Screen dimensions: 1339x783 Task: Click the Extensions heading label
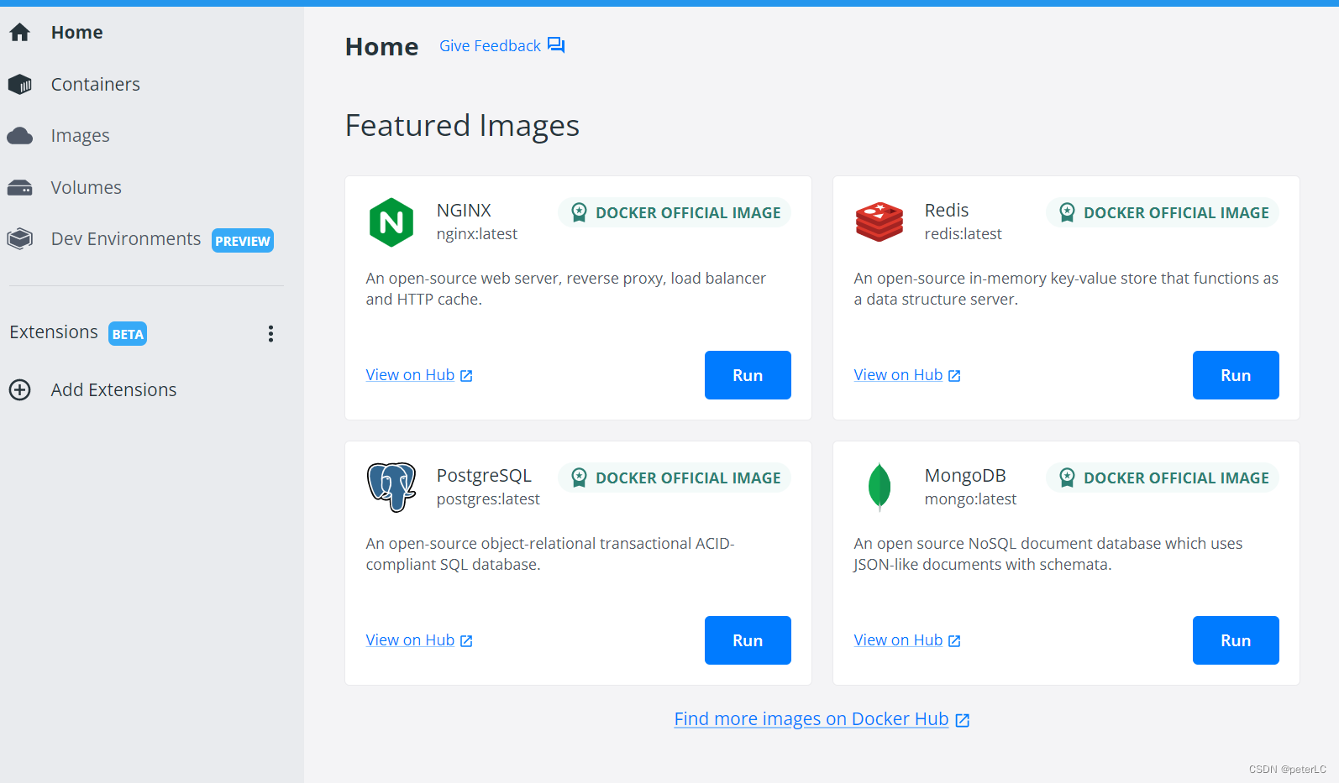point(54,332)
